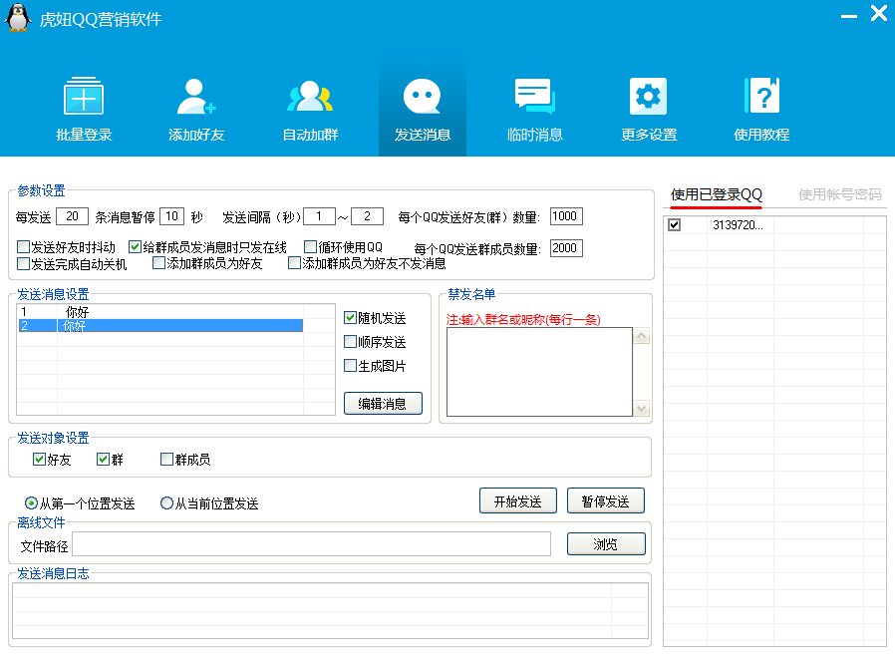895x661 pixels.
Task: Select 从当前位置发送 radio button
Action: coord(166,503)
